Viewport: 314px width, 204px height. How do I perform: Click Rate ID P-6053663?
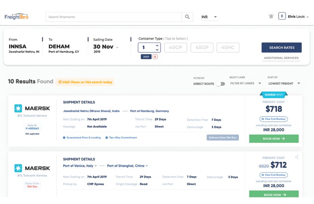[32, 127]
